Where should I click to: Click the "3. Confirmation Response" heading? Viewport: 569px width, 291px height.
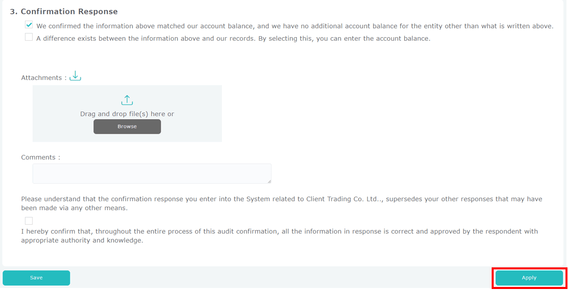64,12
